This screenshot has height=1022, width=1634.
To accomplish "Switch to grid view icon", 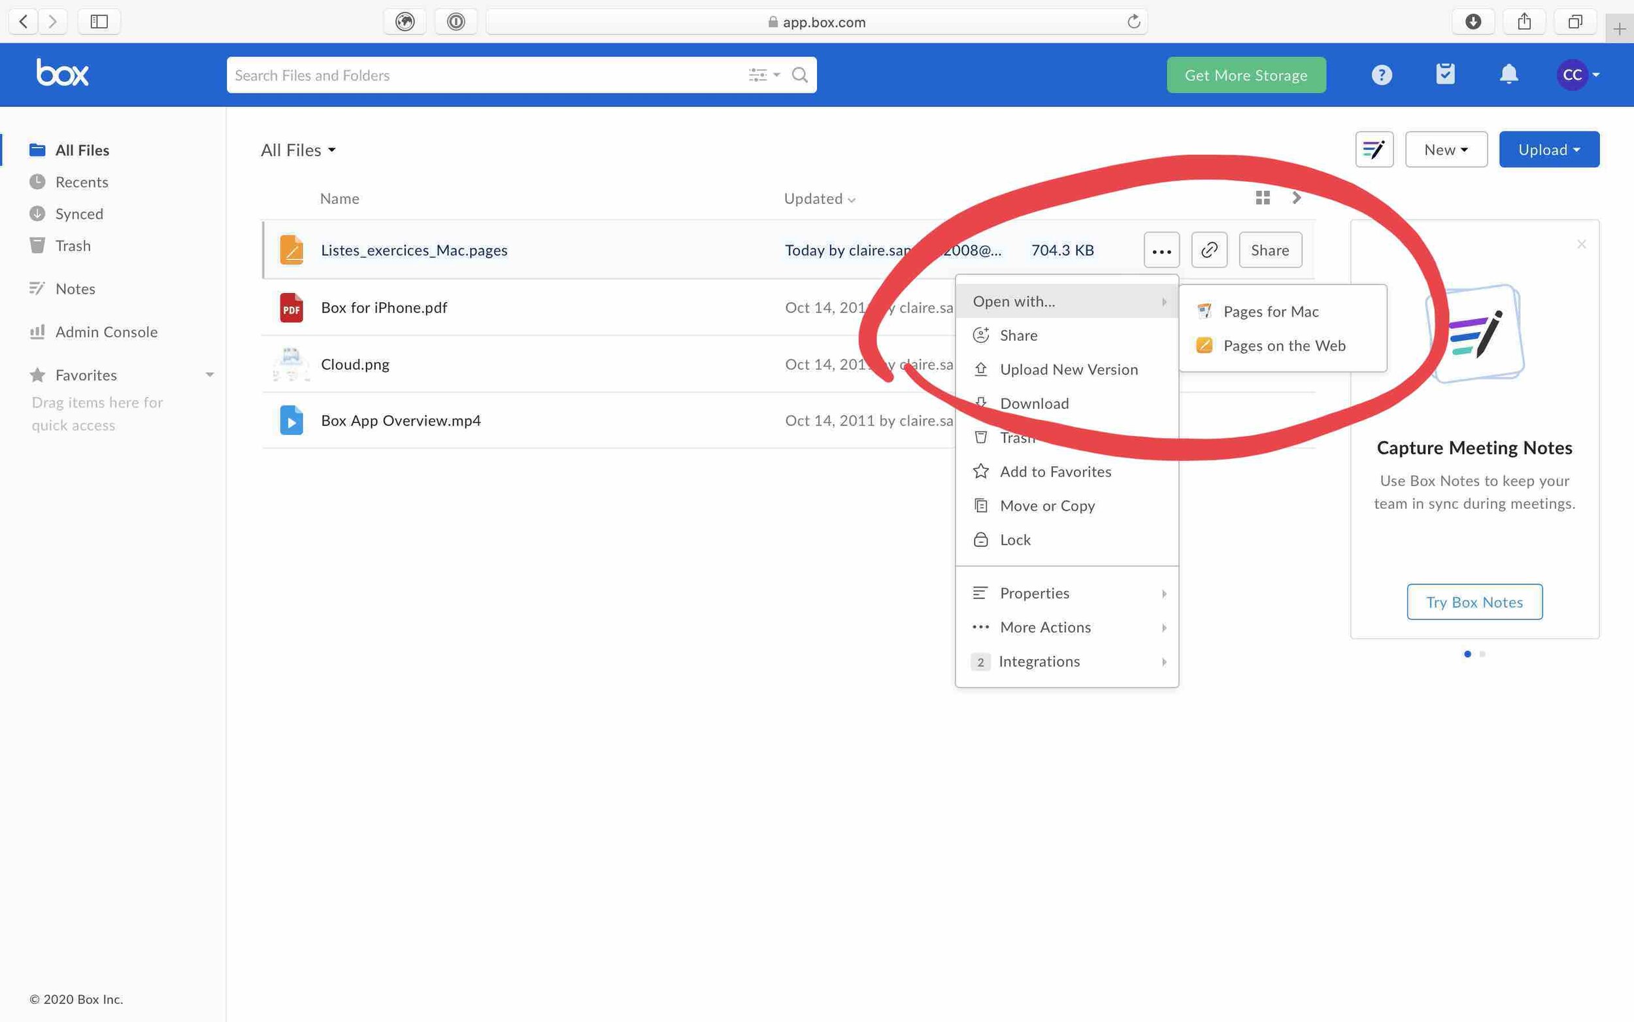I will tap(1263, 197).
